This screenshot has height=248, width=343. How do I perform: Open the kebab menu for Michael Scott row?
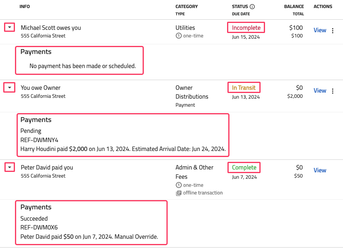[x=333, y=31]
